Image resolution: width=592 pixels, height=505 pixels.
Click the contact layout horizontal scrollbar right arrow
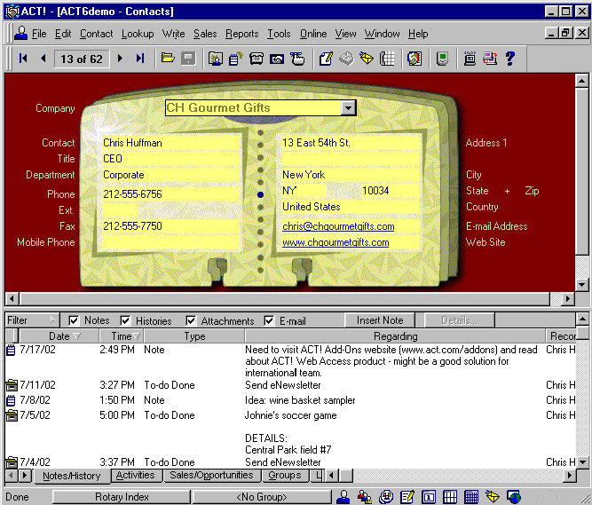coord(567,298)
